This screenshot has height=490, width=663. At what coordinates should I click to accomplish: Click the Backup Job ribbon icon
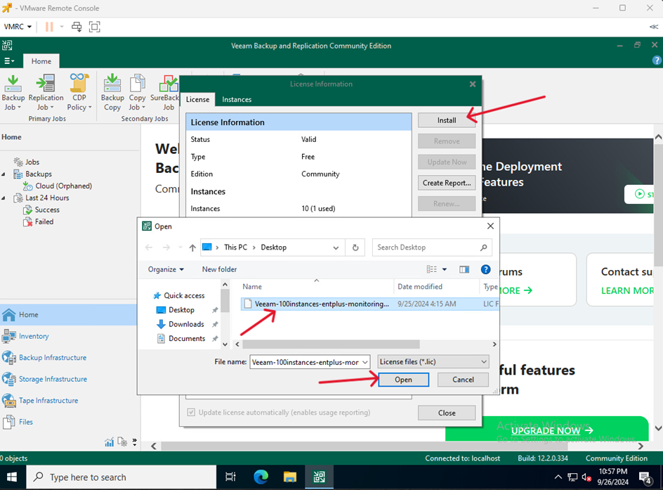[13, 92]
